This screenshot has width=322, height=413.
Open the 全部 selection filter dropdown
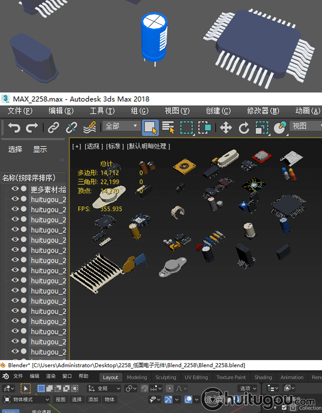[x=122, y=126]
